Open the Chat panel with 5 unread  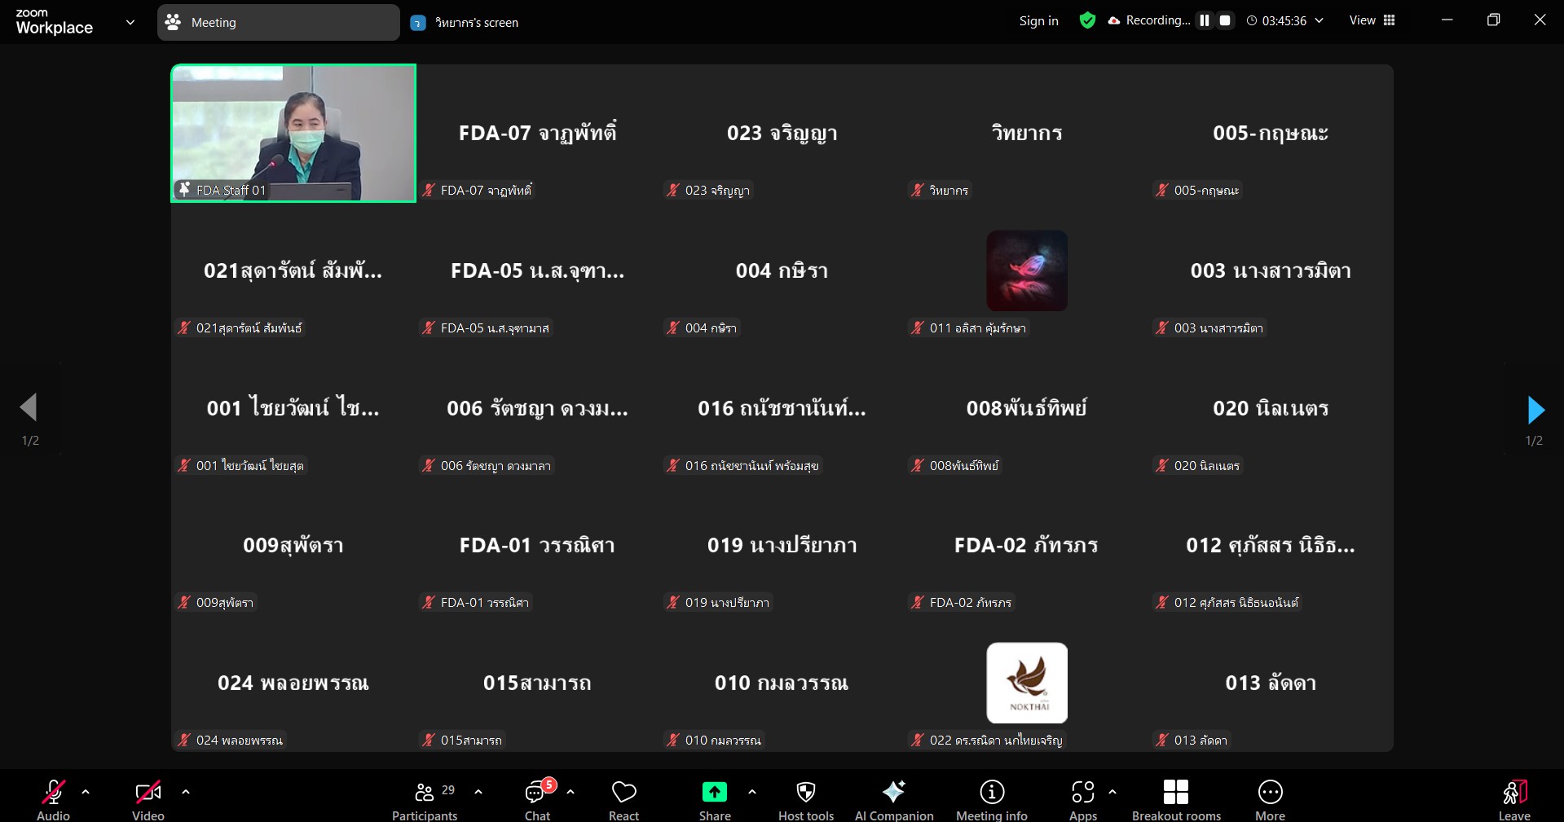[538, 798]
